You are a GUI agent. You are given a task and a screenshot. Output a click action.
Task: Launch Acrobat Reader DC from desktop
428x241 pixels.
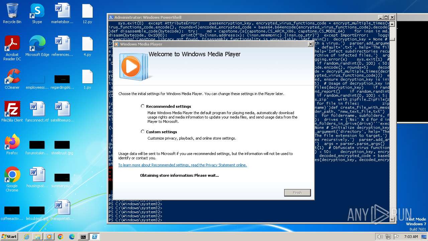tap(12, 49)
